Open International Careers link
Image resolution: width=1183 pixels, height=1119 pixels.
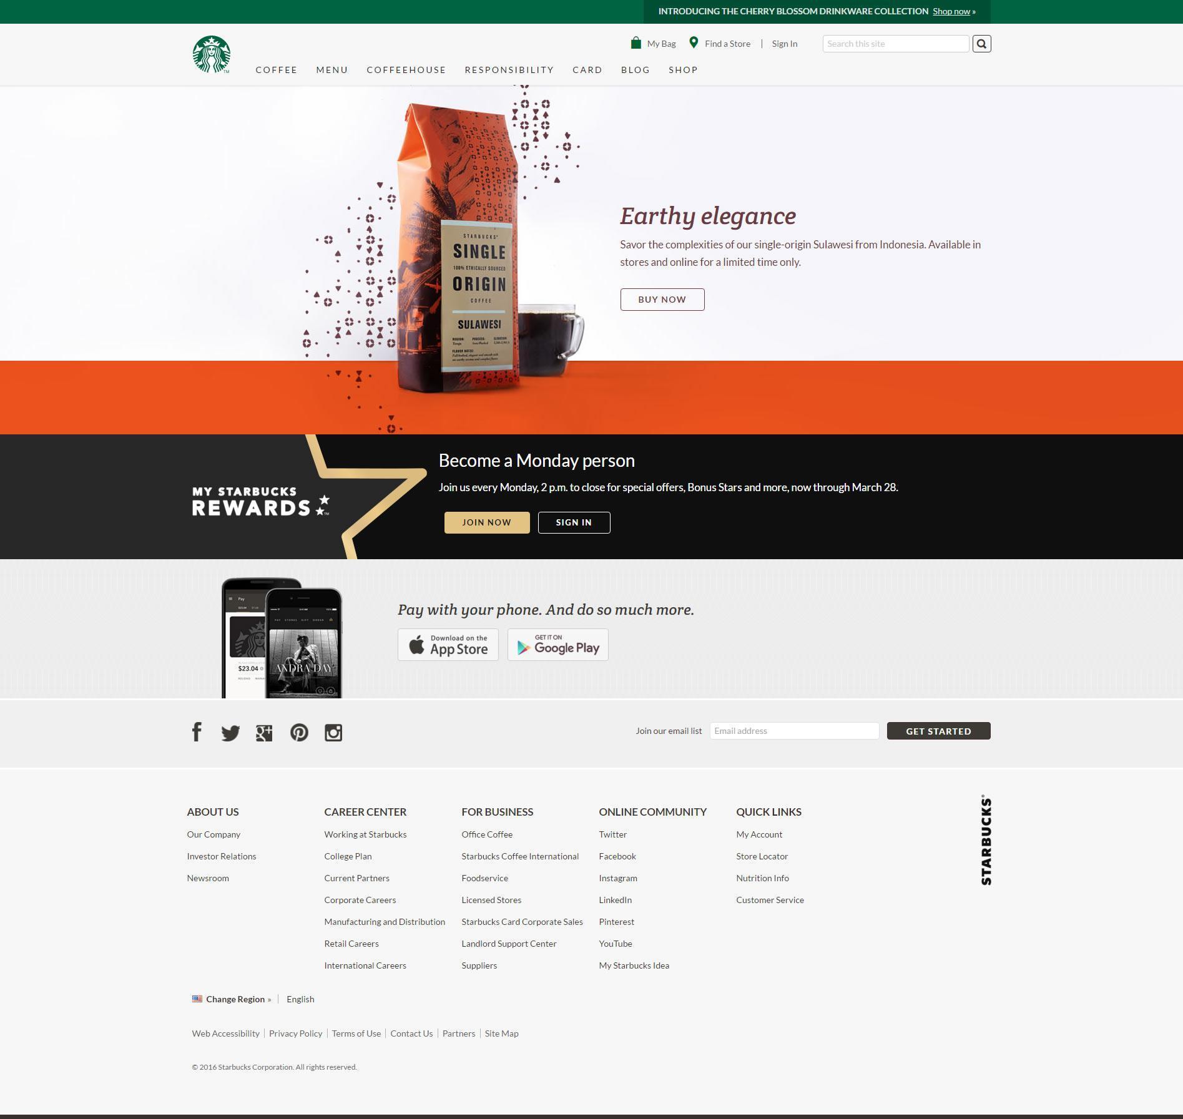coord(365,965)
